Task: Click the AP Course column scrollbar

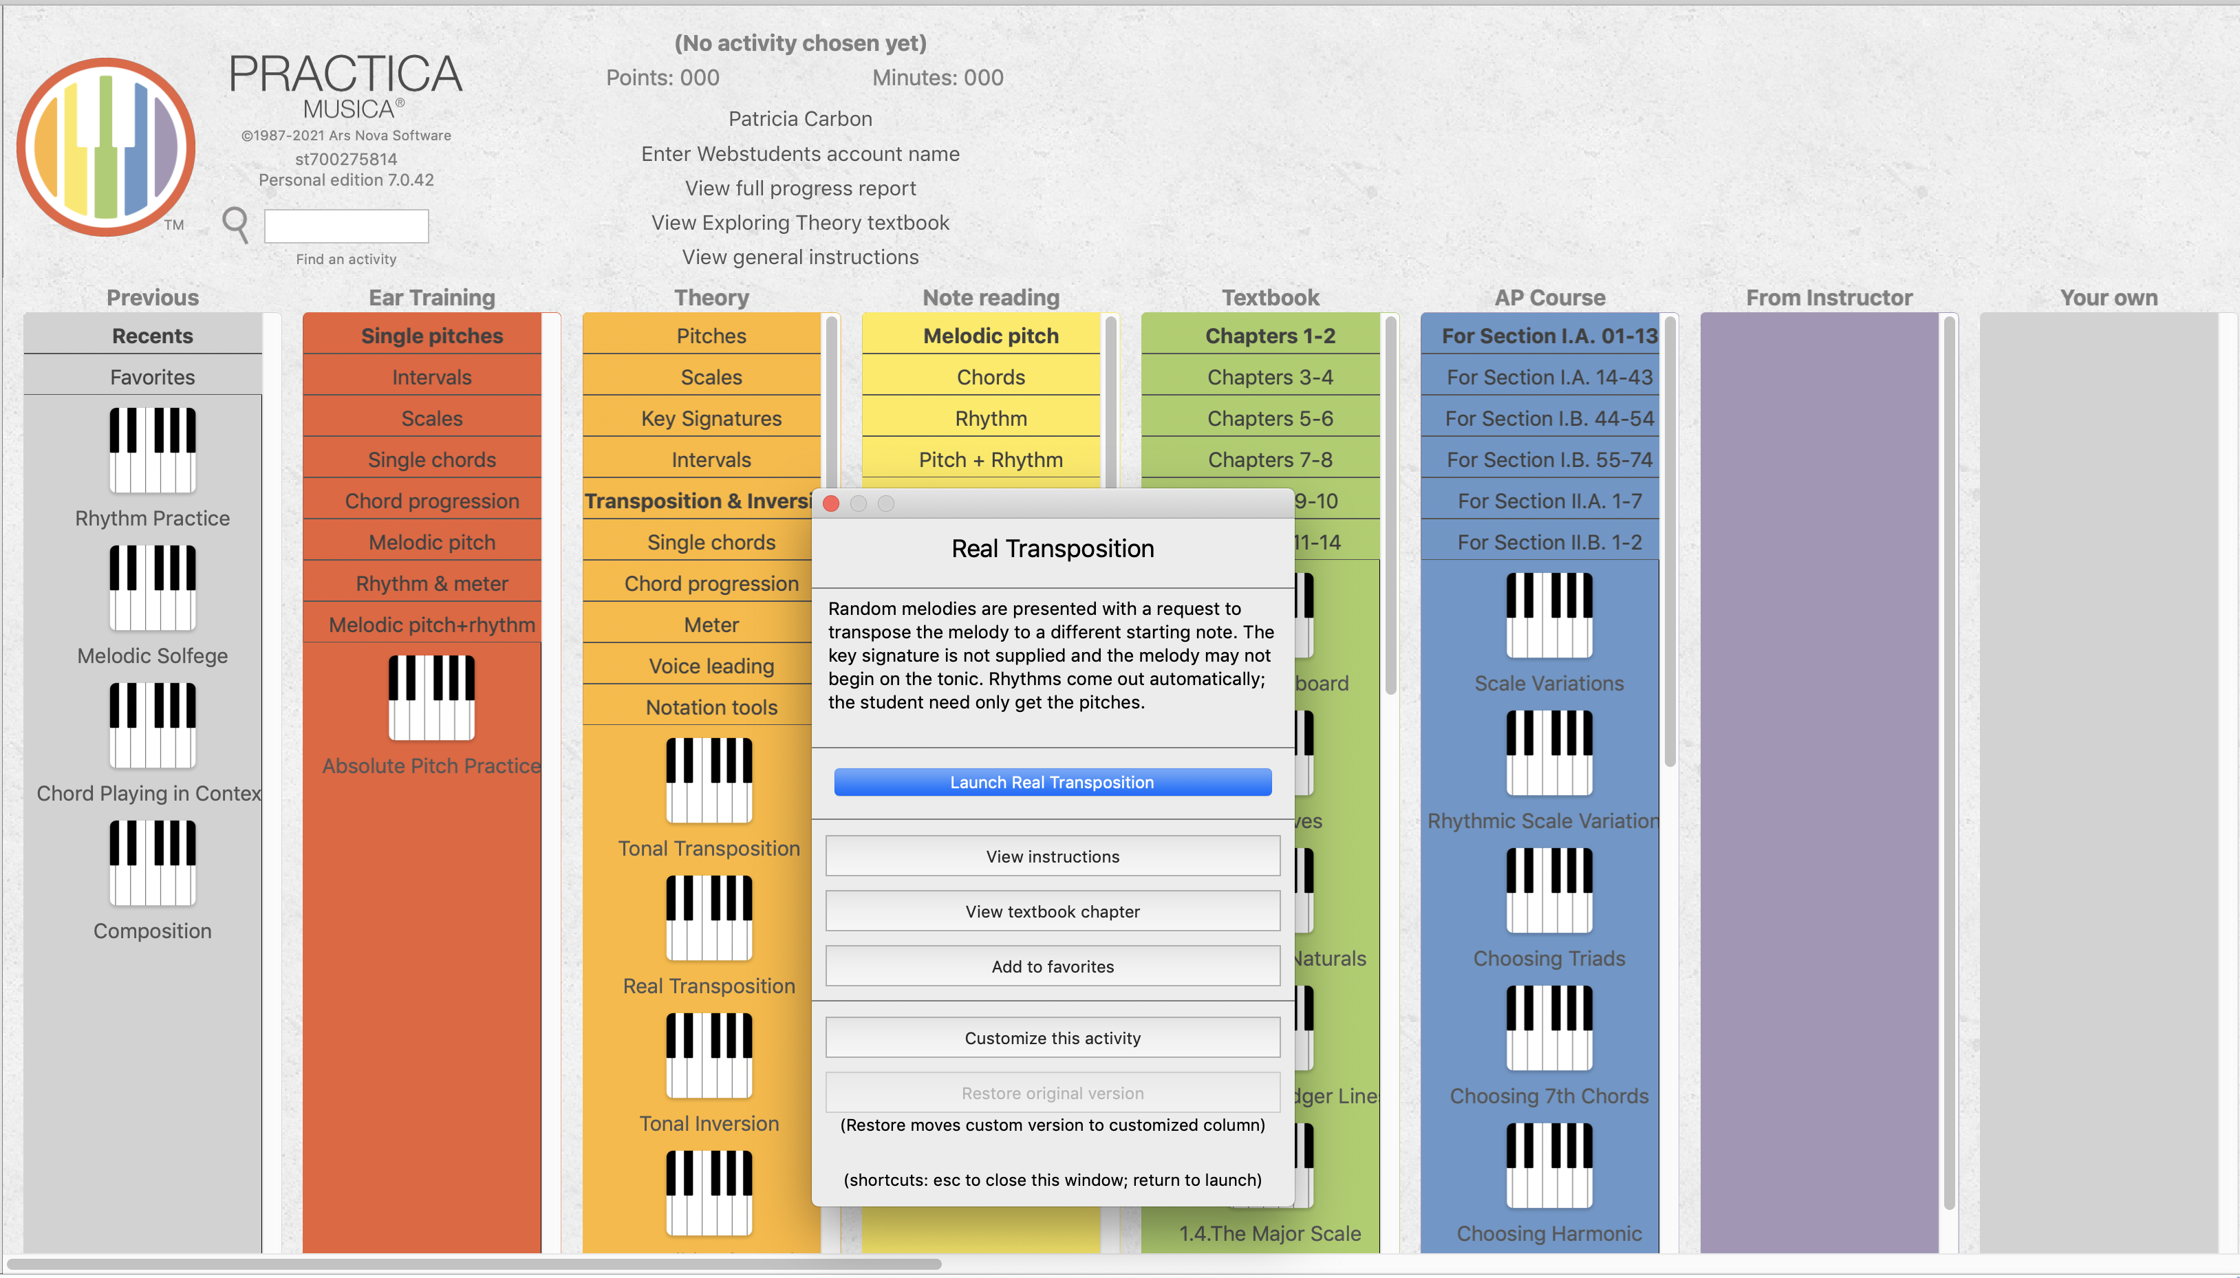Action: 1670,541
